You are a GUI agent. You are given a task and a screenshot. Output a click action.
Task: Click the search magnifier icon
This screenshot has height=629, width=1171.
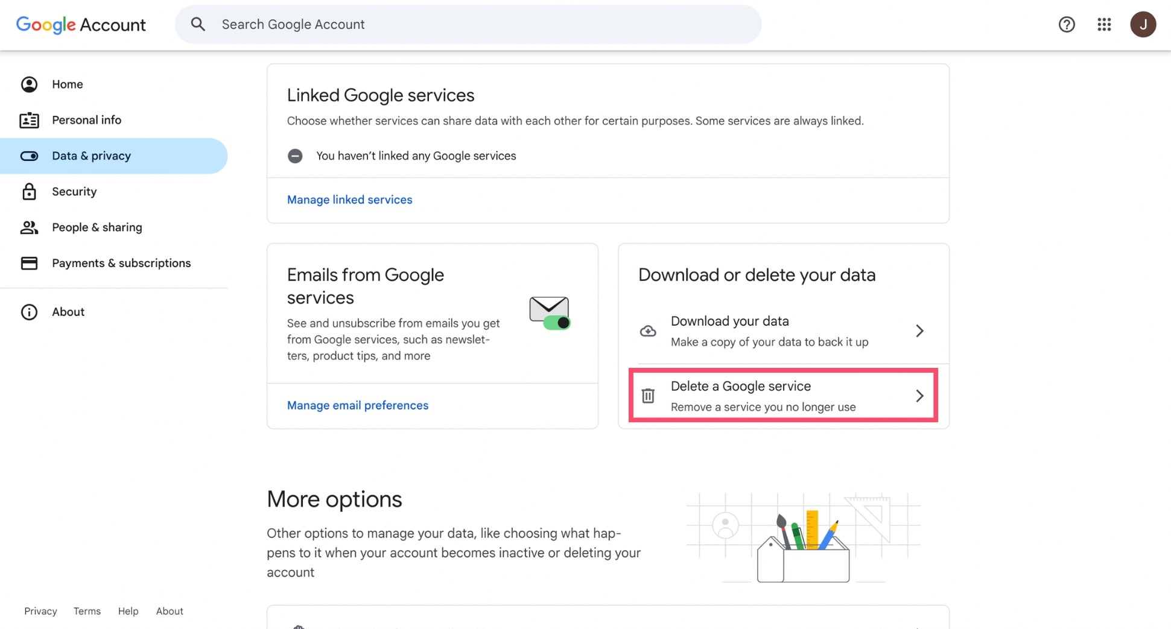(198, 24)
